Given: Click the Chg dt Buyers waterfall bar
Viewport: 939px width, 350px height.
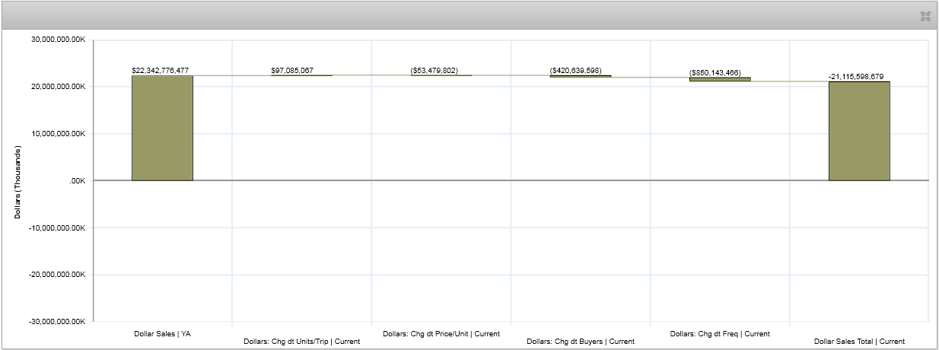Looking at the screenshot, I should (x=580, y=76).
